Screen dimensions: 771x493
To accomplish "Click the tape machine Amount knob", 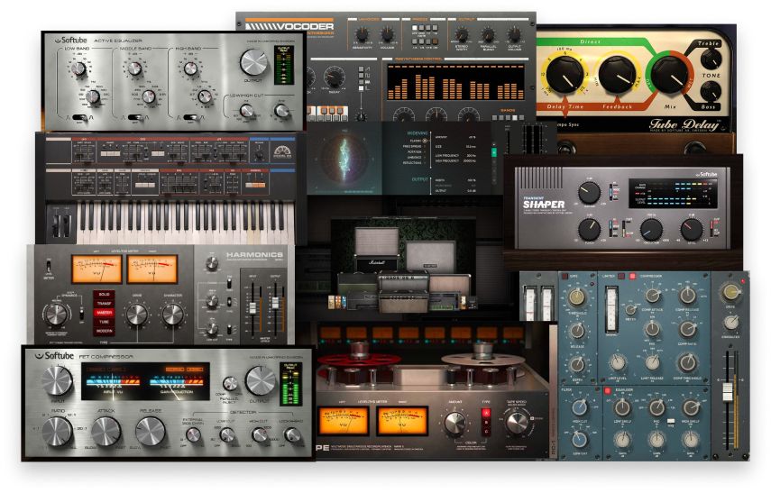I will (454, 422).
